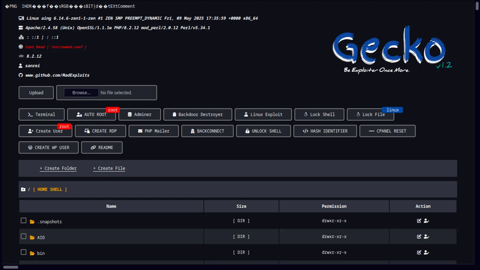Click the horizontal scrollbar thumb
Viewport: 480px width, 270px height.
pyautogui.click(x=11, y=267)
